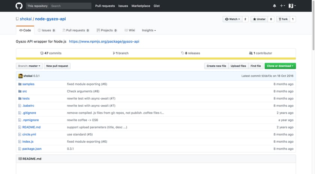This screenshot has height=174, width=315.
Task: Open the Projects tab
Action: pos(106,30)
